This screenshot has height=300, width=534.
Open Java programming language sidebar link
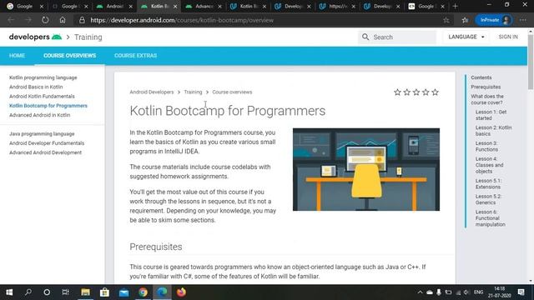coord(42,133)
